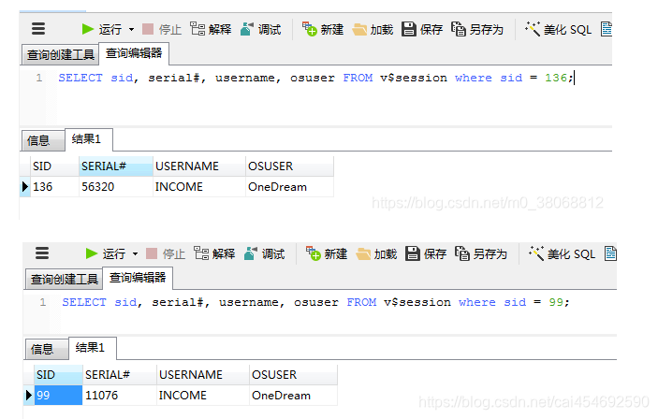Open 信息 tab in upper results pane
The width and height of the screenshot is (658, 419).
(43, 140)
